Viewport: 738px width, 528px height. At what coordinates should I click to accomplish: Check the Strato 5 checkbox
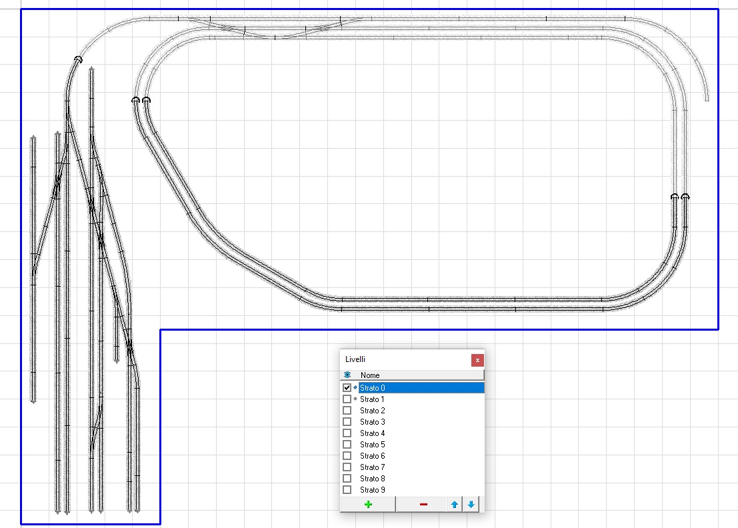click(x=347, y=445)
